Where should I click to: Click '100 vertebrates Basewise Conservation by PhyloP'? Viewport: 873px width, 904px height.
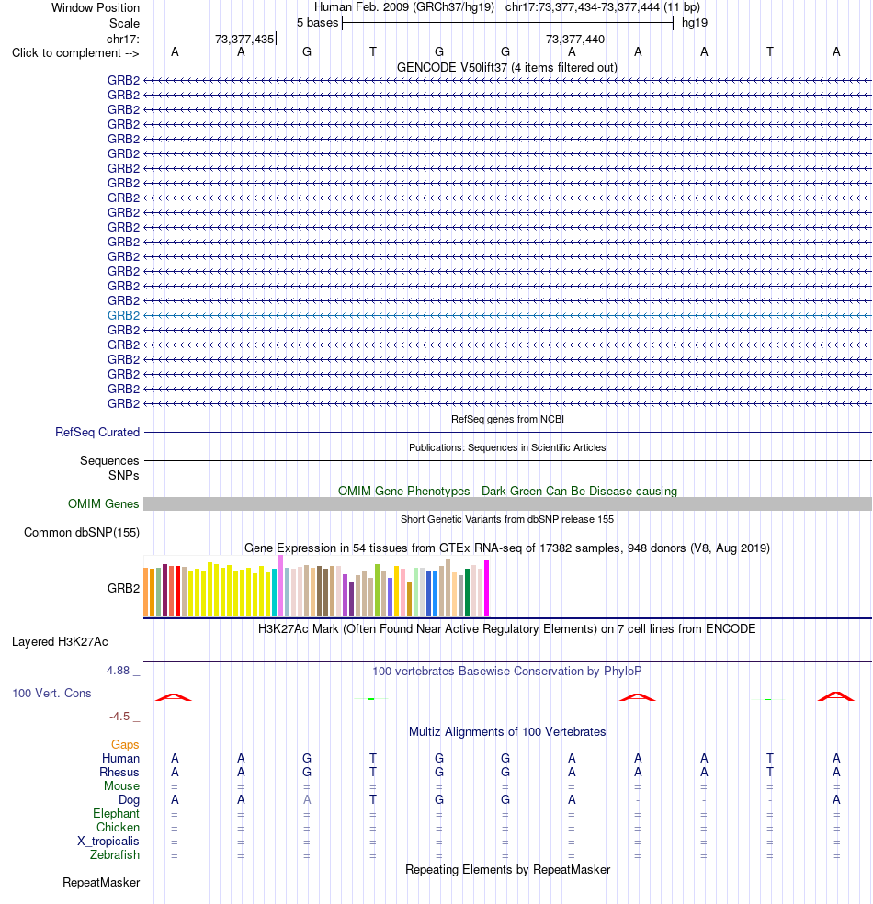pos(507,671)
